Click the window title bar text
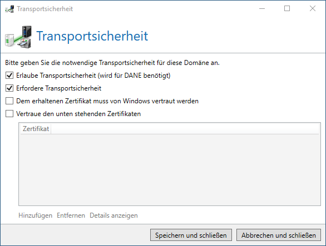 (45, 9)
